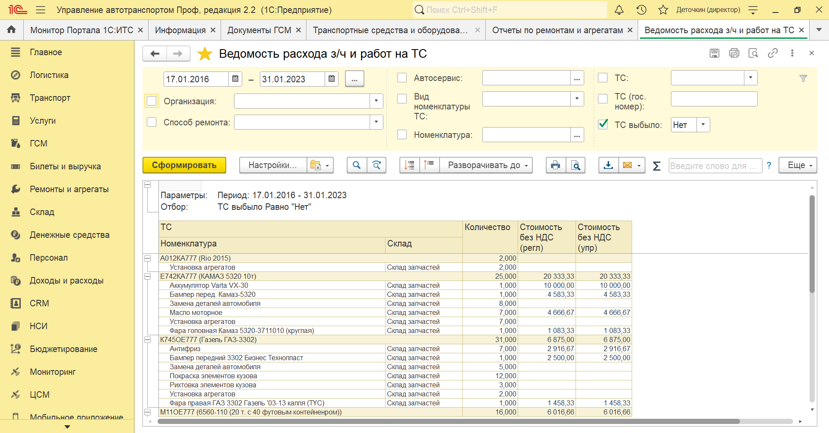This screenshot has height=433, width=829.
Task: Open Ремонты и агрегаты section
Action: (69, 189)
